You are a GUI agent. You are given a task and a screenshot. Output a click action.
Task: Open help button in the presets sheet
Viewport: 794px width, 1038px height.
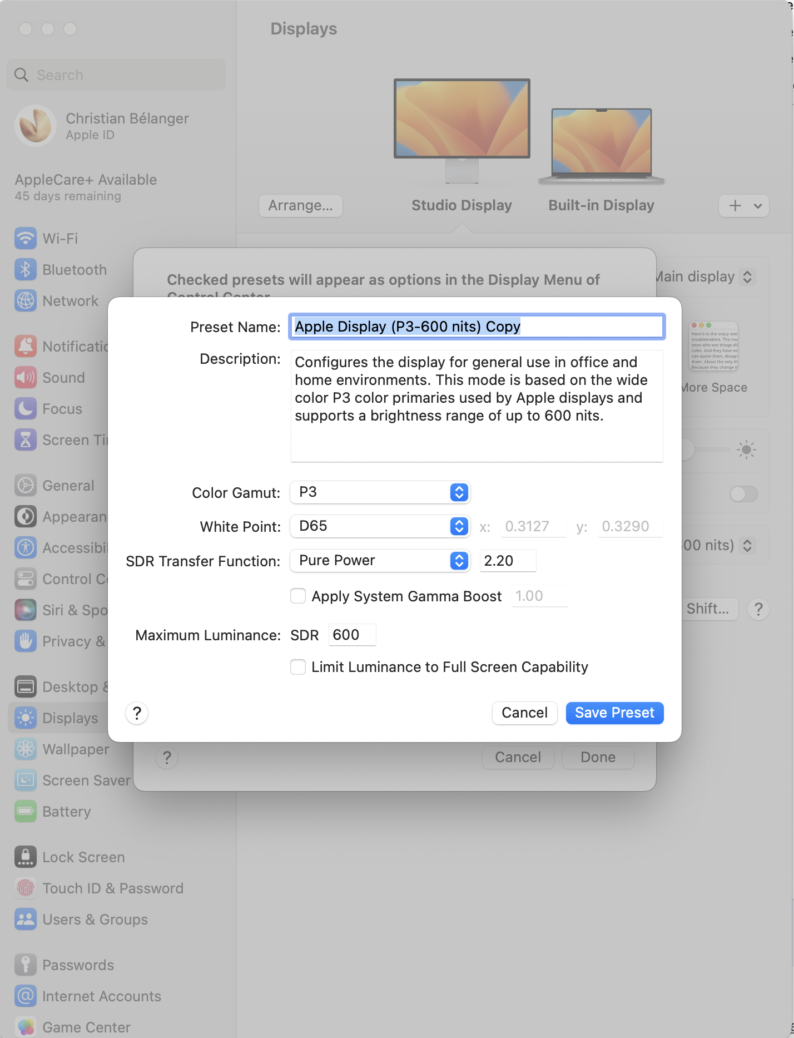(167, 758)
